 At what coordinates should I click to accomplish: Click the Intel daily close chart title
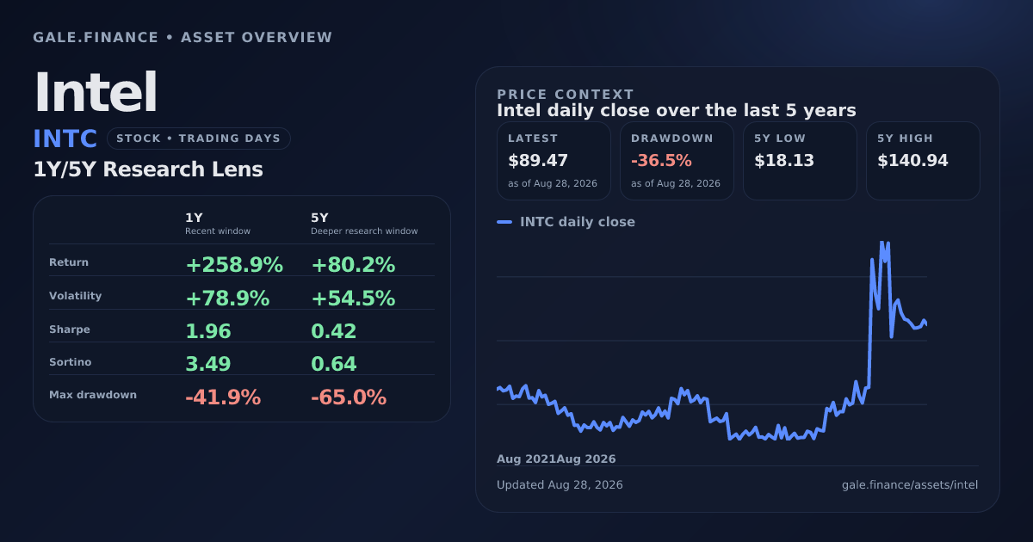click(677, 111)
